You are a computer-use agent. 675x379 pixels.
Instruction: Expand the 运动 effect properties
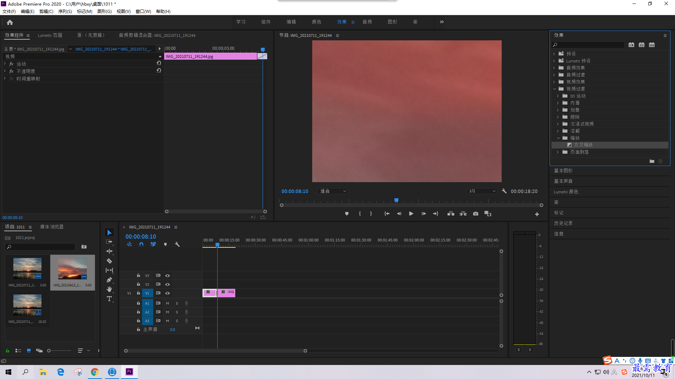(5, 64)
